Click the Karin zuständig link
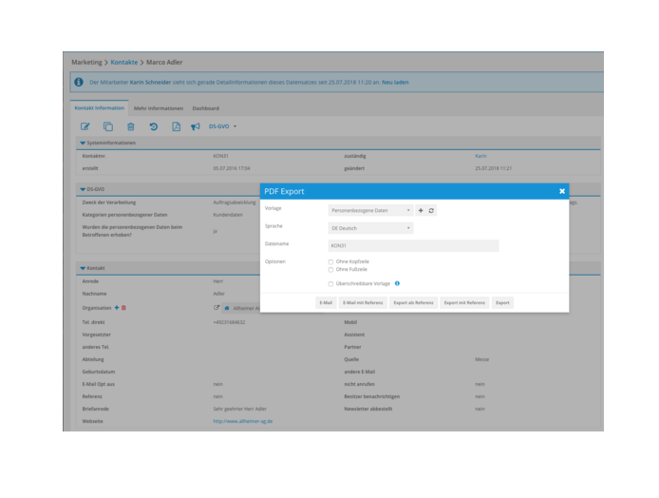Image resolution: width=659 pixels, height=498 pixels. (x=480, y=156)
